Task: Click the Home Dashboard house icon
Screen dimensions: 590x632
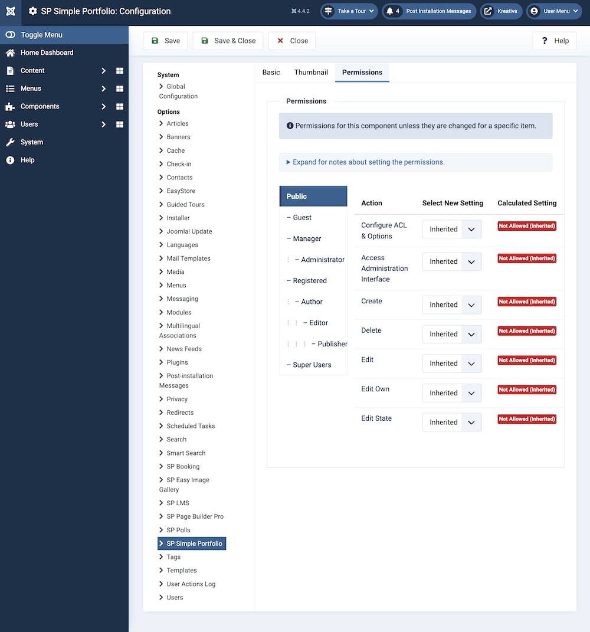Action: tap(10, 53)
